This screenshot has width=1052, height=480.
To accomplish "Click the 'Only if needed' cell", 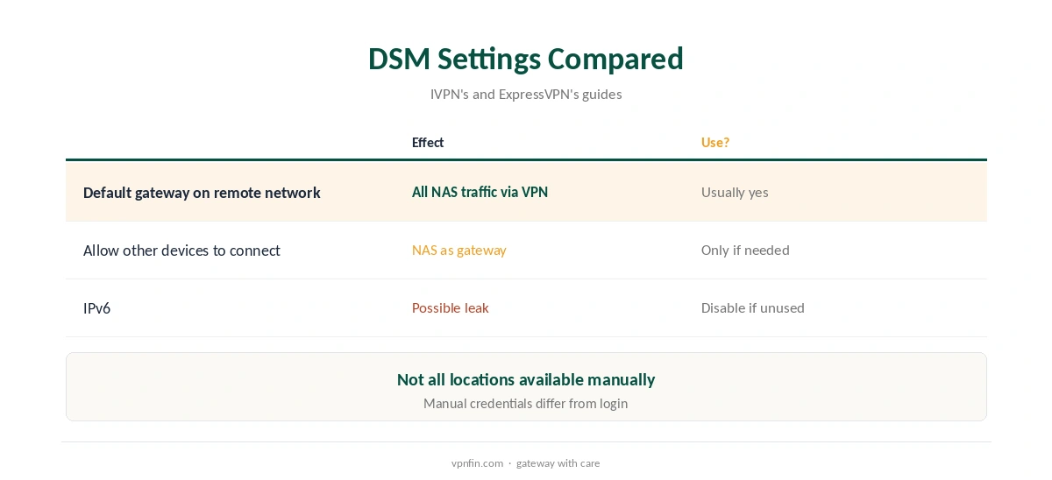I will tap(745, 250).
